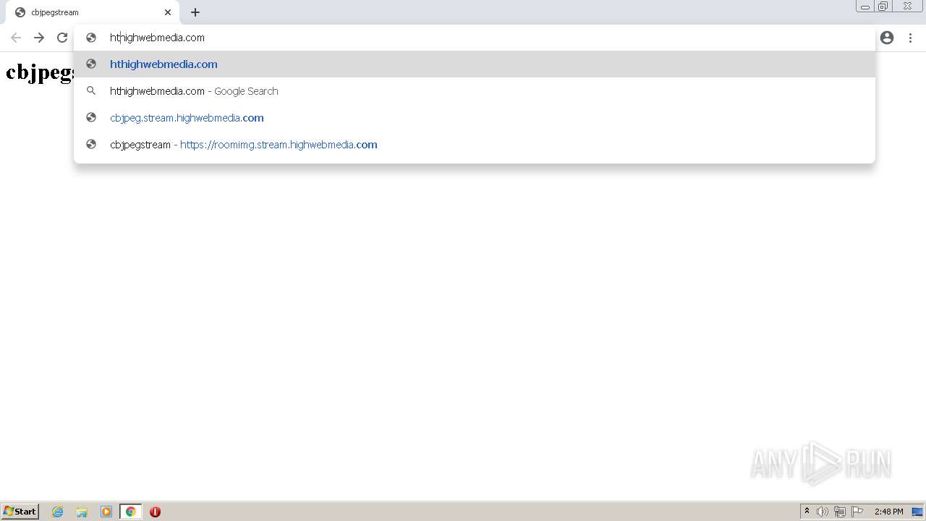Open Windows Explorer folder taskbar icon
Viewport: 926px width, 521px height.
(x=82, y=512)
